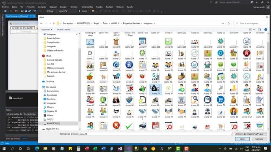The width and height of the screenshot is (271, 152).
Task: Select Escritorio in the navigation tree
Action: (x=51, y=99)
